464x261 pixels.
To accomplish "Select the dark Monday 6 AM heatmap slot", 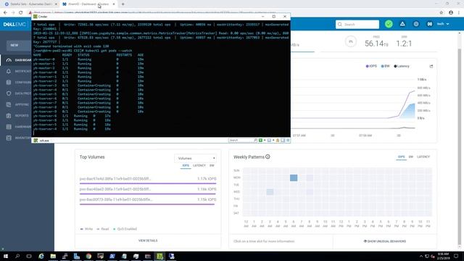I will click(294, 178).
